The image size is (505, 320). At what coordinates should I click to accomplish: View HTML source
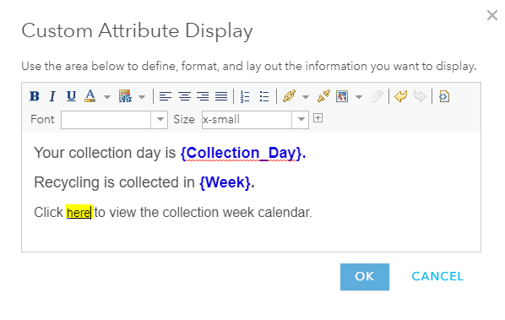coord(444,96)
